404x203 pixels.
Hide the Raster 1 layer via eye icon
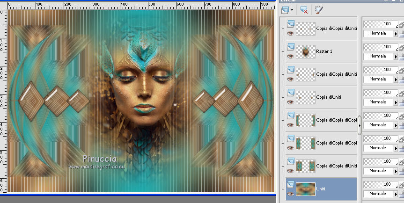click(x=290, y=56)
